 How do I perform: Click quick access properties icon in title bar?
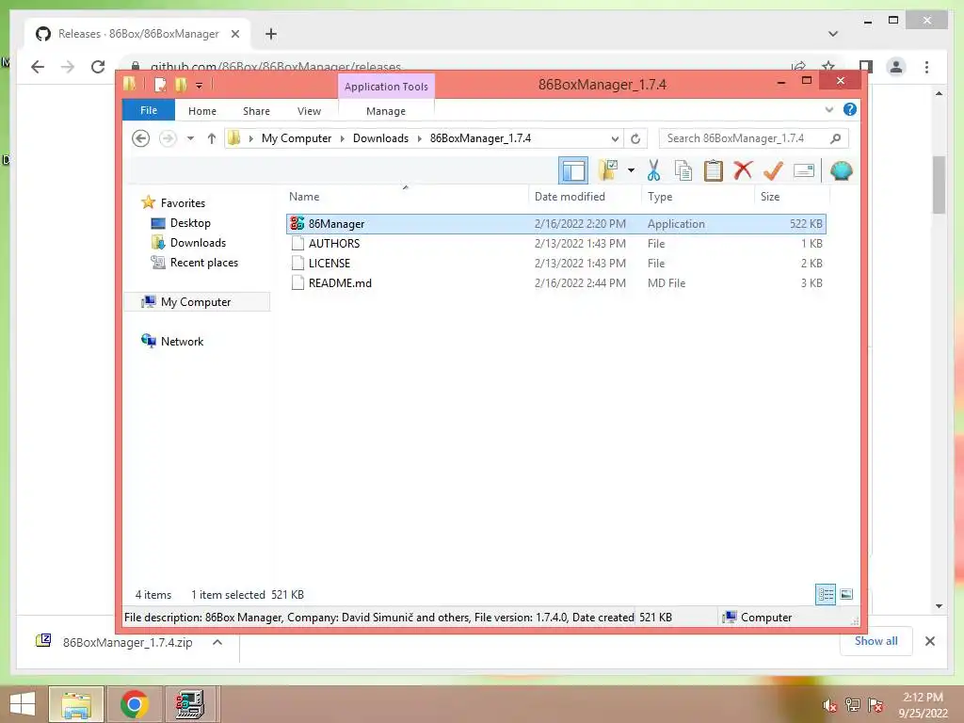tap(160, 85)
